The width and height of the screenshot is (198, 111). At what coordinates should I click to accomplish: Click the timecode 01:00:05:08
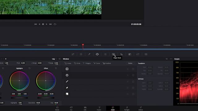[136, 24]
